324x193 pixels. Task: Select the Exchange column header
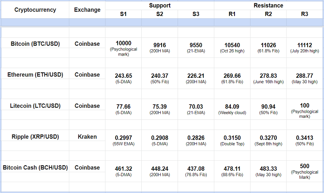tap(87, 10)
